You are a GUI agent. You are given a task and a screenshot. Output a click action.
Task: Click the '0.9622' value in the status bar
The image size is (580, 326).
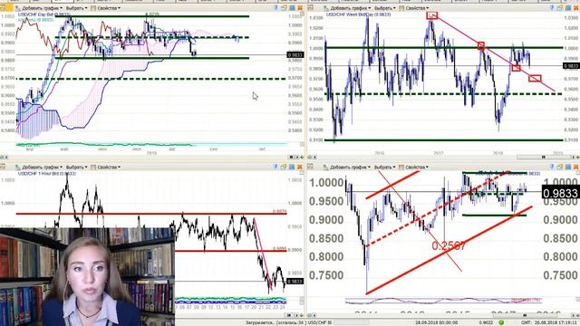[486, 322]
